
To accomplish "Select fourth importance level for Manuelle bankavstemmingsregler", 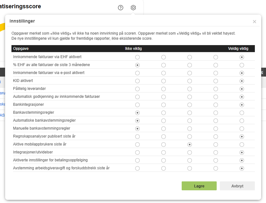I will click(216, 129).
